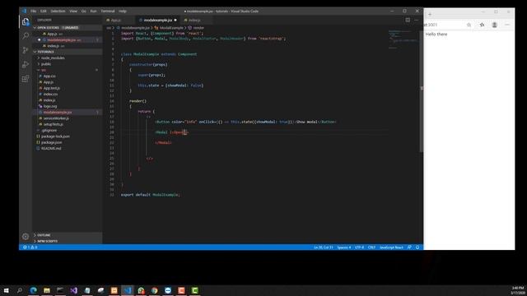Open the View menu
The width and height of the screenshot is (527, 296).
[x=73, y=11]
